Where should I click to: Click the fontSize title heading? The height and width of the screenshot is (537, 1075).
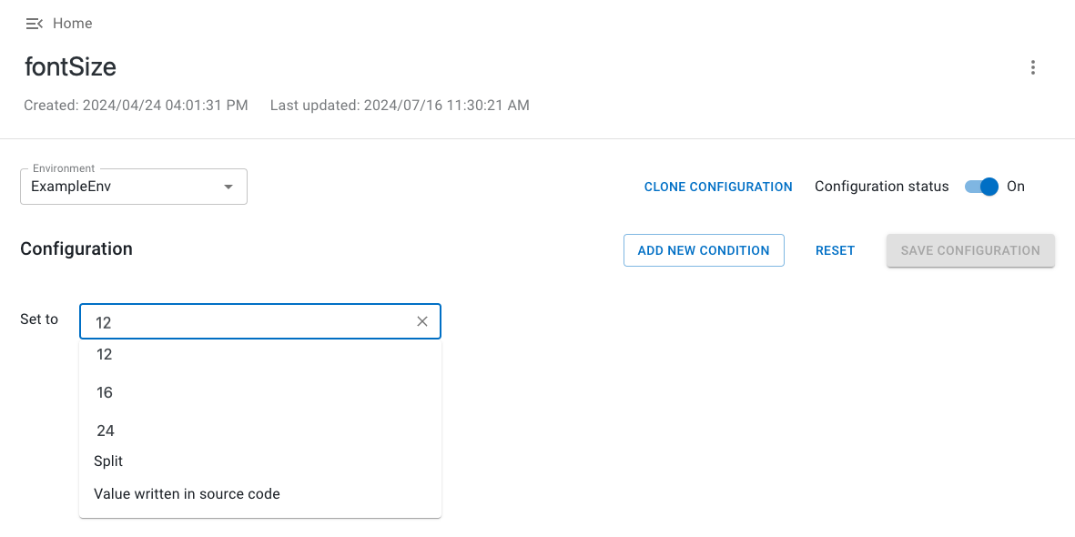click(70, 67)
